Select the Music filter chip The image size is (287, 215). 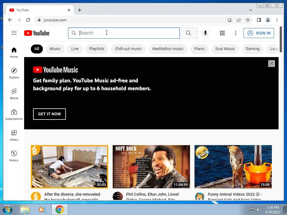coord(55,49)
